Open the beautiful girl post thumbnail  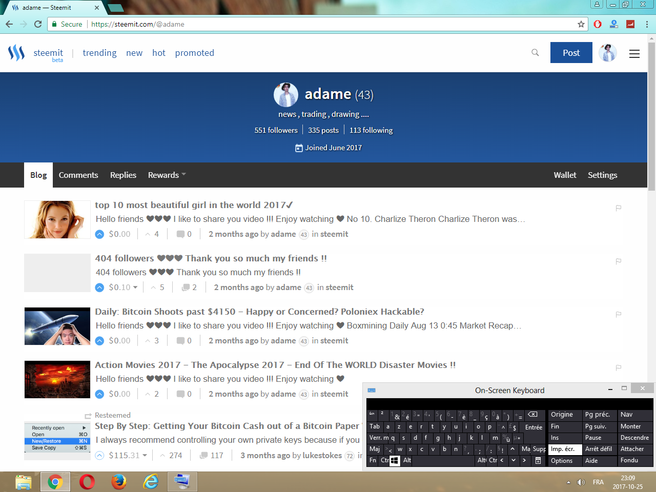click(x=57, y=220)
